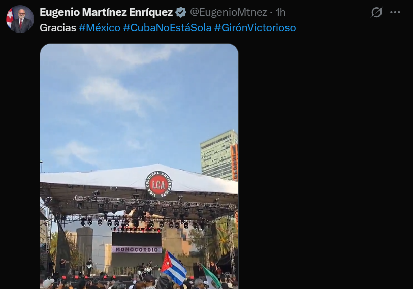Image resolution: width=413 pixels, height=289 pixels.
Task: Open the three-dot more options menu
Action: (x=395, y=12)
